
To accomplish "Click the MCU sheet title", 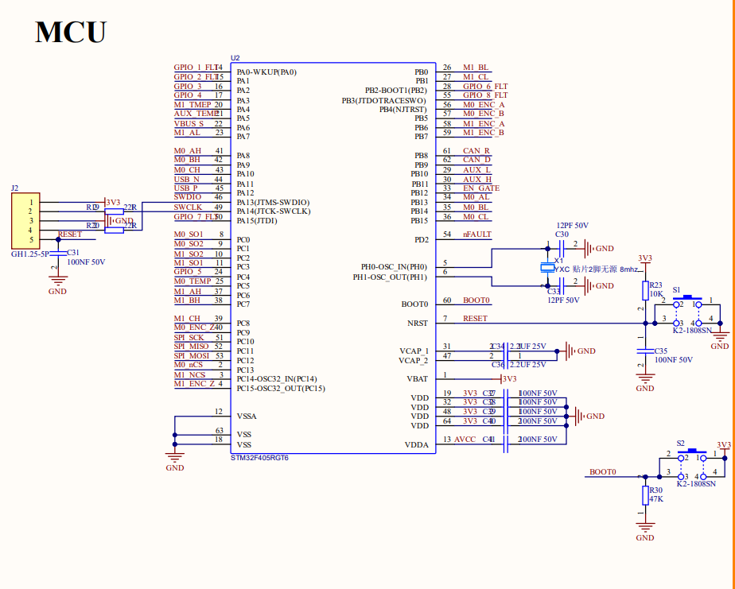I will click(70, 32).
